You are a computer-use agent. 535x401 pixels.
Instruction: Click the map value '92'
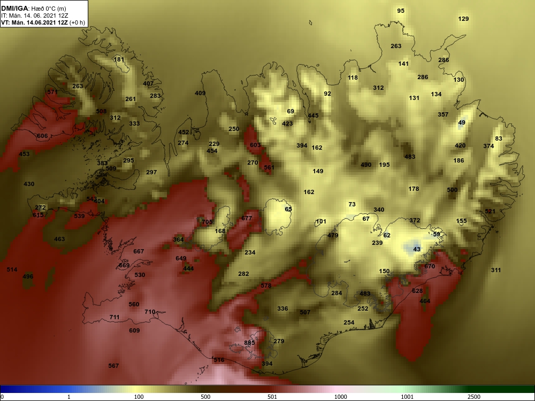[327, 94]
